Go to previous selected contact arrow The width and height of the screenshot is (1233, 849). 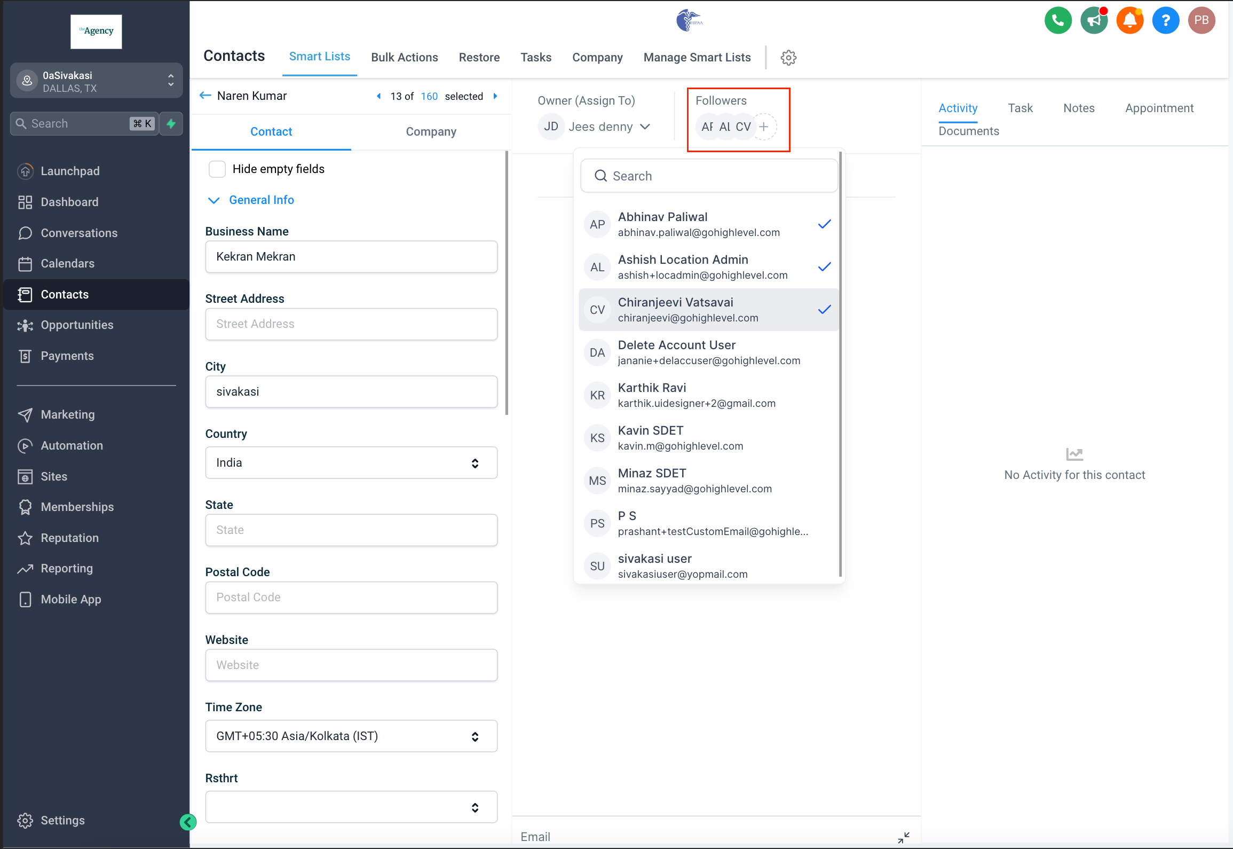pos(379,96)
